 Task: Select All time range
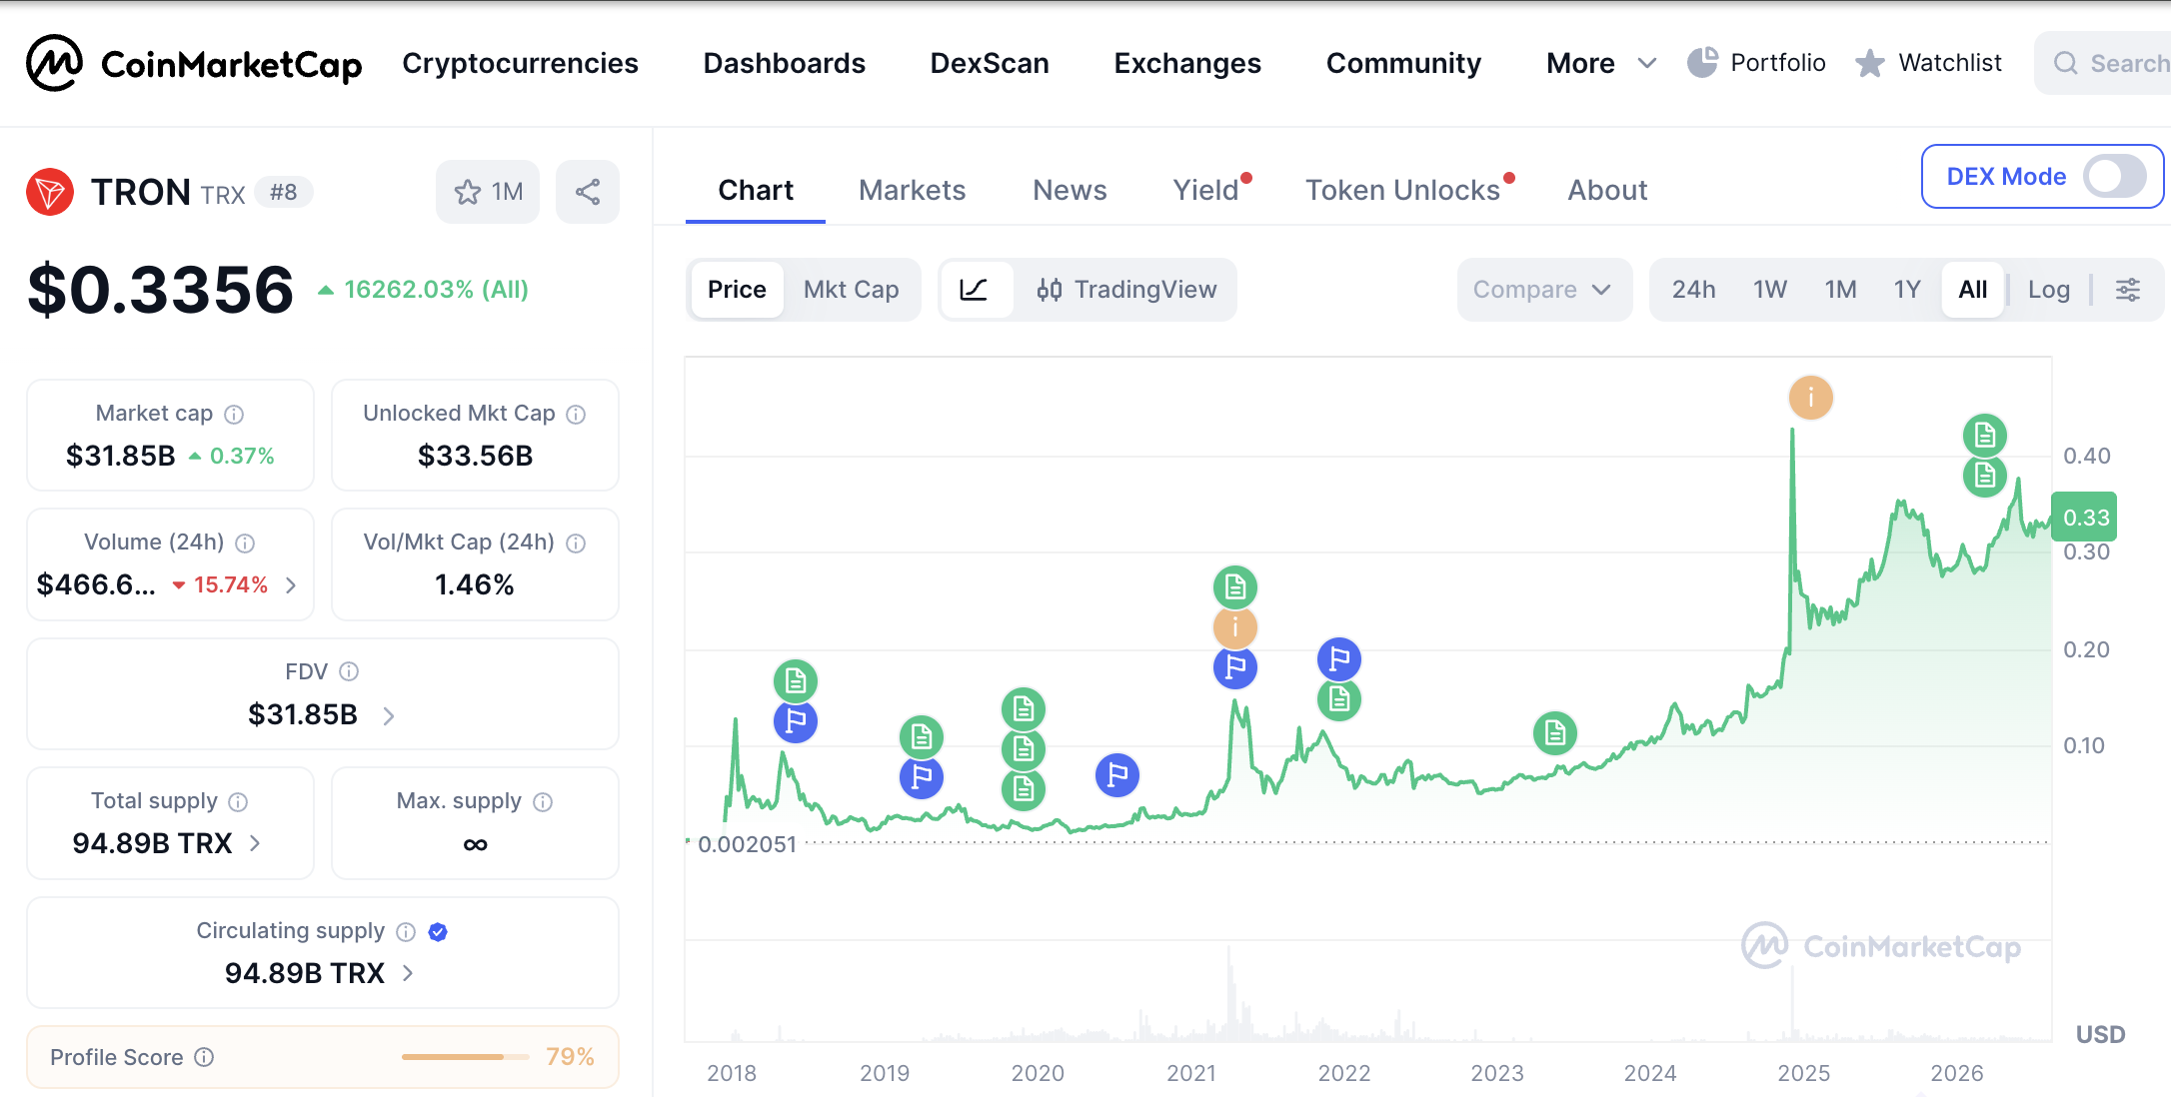1973,290
